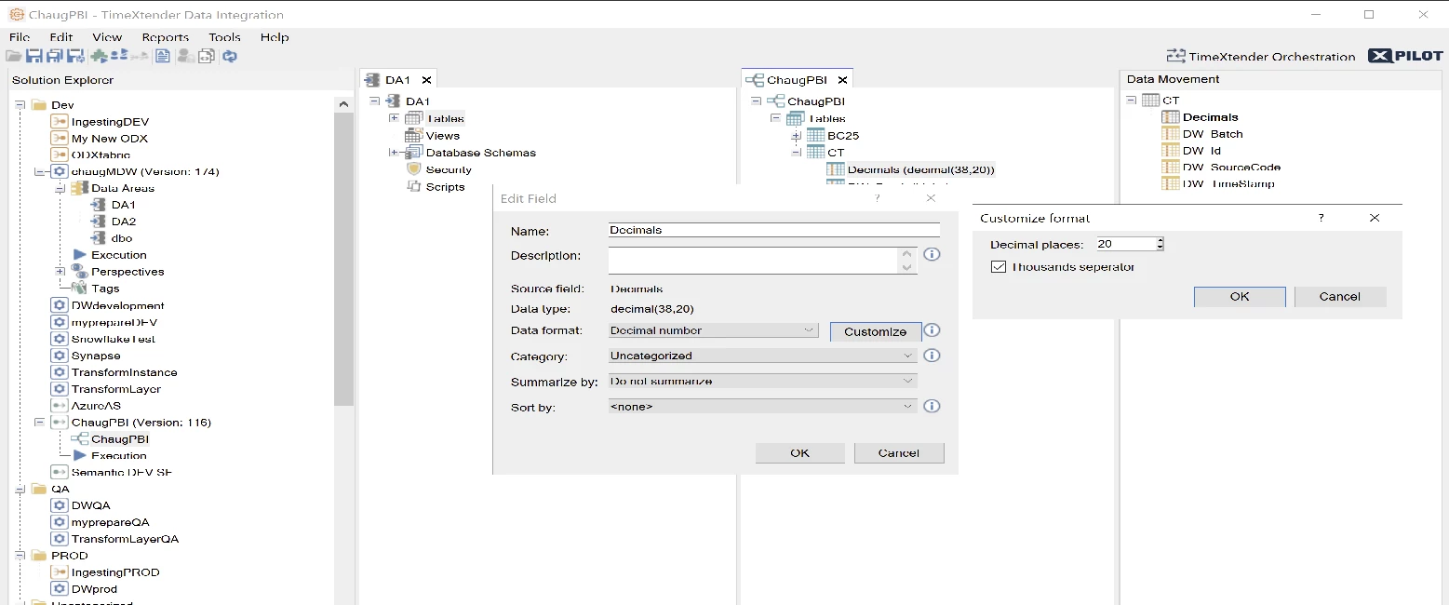Screen dimensions: 1449x605
Task: Click the info icon next to Sort by
Action: pyautogui.click(x=932, y=406)
